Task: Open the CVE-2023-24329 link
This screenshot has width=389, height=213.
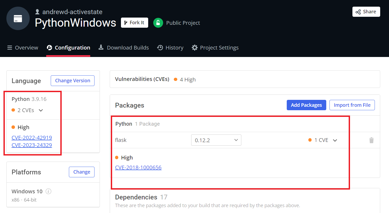Action: [x=32, y=145]
